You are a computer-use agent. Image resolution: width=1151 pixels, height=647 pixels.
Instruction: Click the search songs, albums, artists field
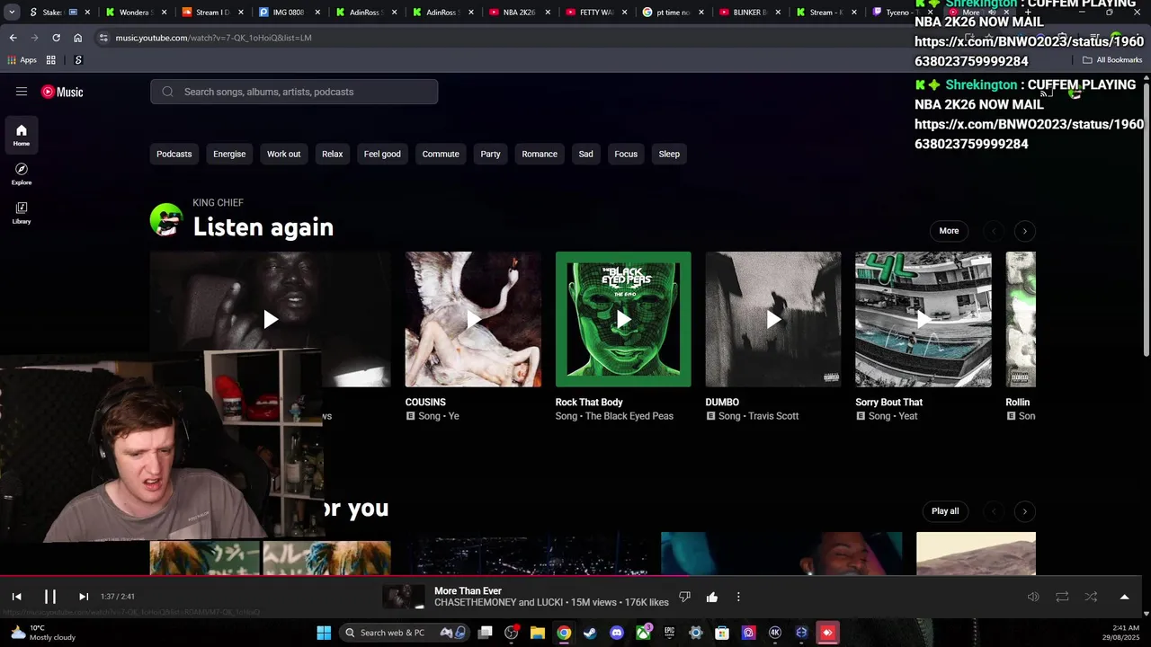tap(294, 92)
